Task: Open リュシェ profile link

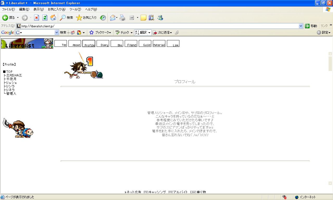Action: 11,82
